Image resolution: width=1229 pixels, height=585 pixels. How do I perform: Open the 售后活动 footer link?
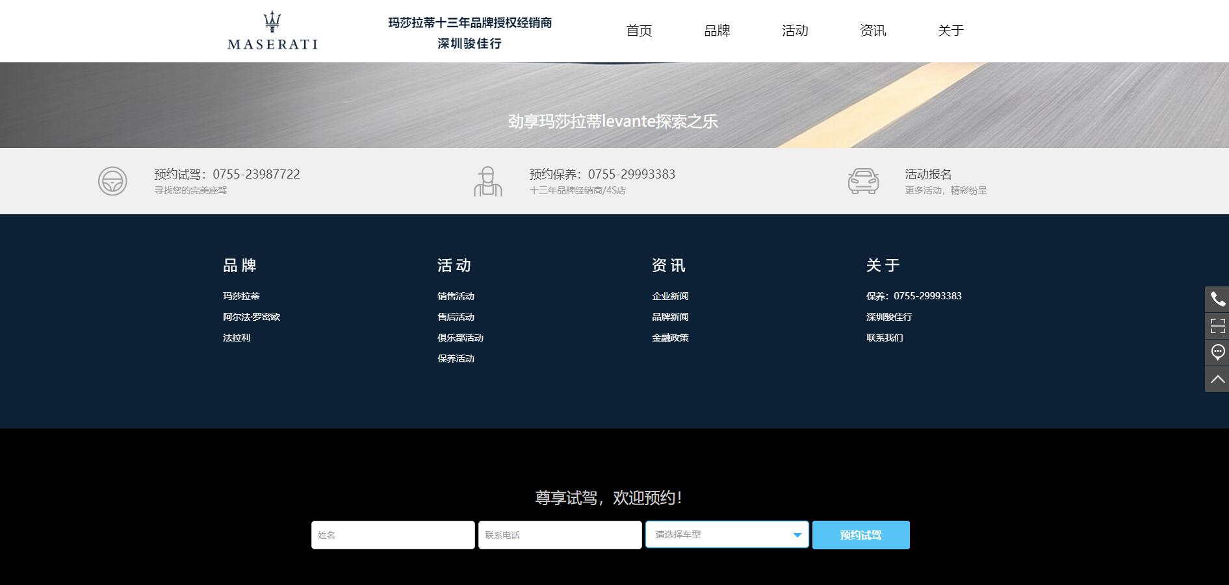[456, 317]
